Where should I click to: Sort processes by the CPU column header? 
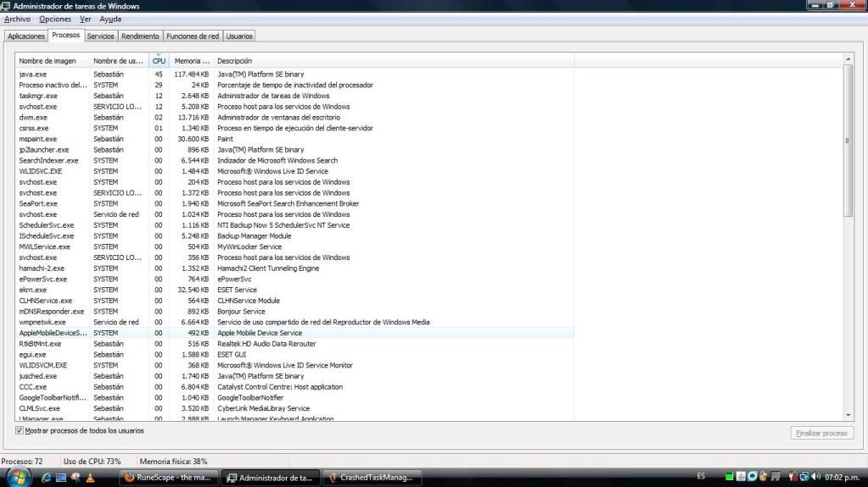[x=158, y=61]
